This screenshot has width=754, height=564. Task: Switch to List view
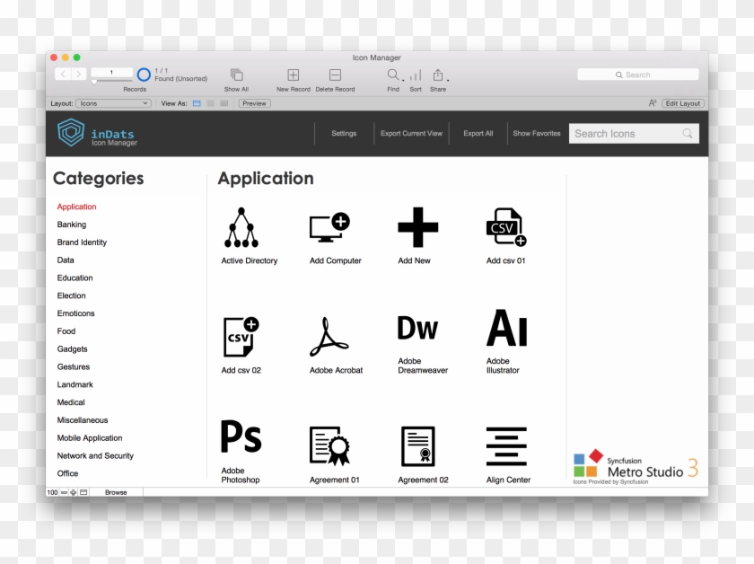pyautogui.click(x=211, y=103)
